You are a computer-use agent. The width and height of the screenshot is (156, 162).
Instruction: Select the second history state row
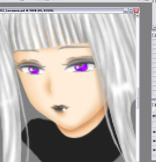(154, 46)
